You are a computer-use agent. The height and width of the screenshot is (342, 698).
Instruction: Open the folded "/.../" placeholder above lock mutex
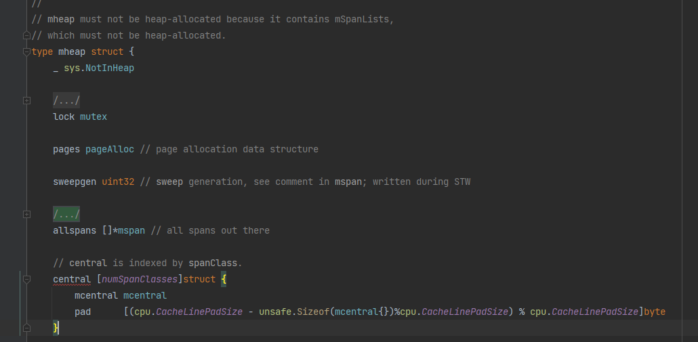(x=66, y=100)
